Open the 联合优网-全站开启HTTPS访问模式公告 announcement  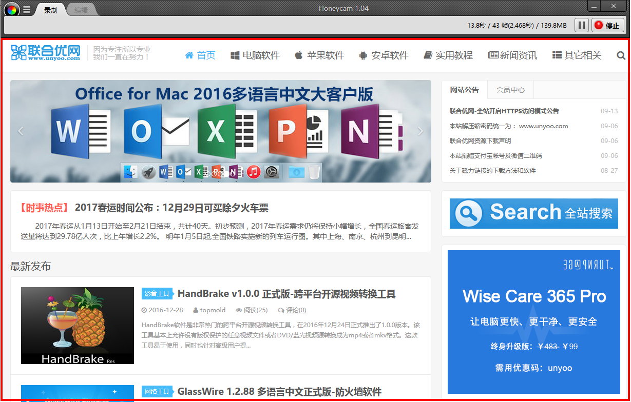pos(504,111)
